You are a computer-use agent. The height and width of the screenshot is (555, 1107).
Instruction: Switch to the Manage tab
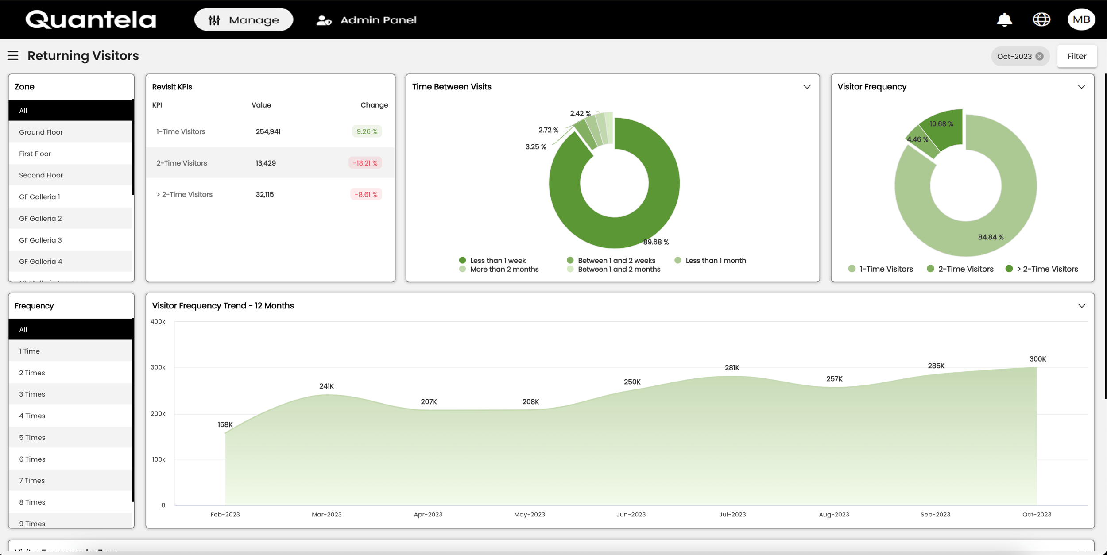[x=244, y=19]
